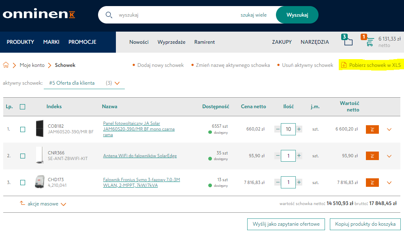Click Moje konto breadcrumb
The width and height of the screenshot is (404, 233).
coord(32,65)
